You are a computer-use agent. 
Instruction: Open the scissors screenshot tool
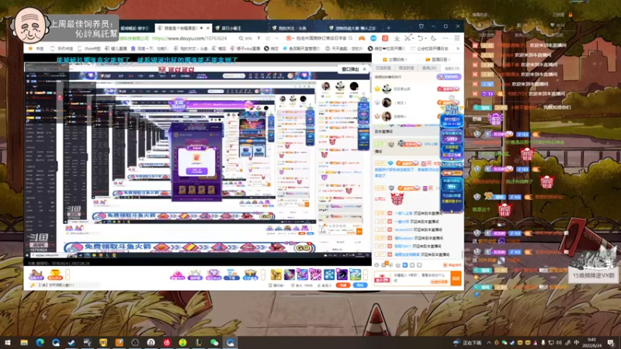click(408, 38)
